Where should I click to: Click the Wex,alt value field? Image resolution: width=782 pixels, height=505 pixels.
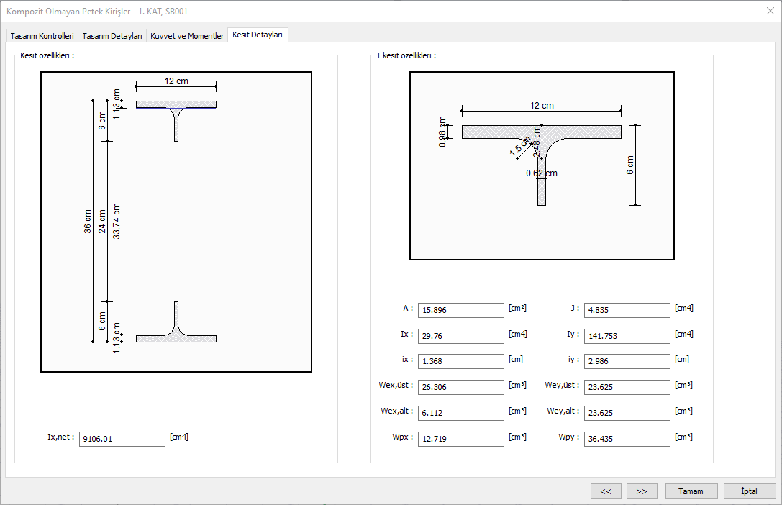[460, 413]
